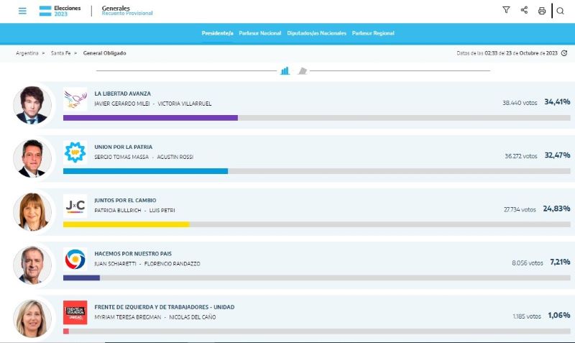Click Javier Milei candidate photo
Image resolution: width=575 pixels, height=343 pixels.
pos(32,104)
